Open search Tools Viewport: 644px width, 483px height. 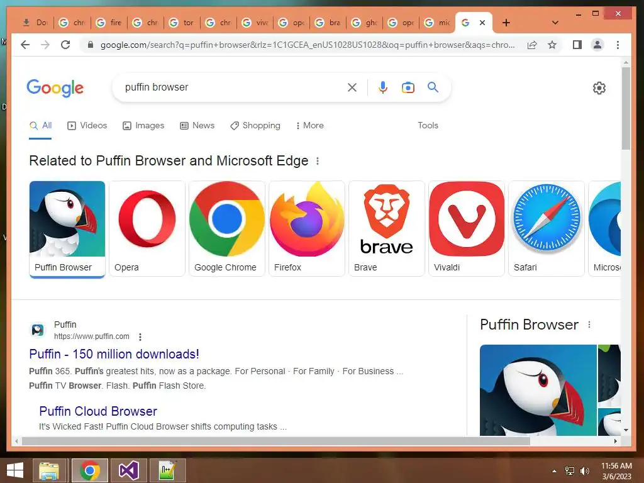tap(428, 125)
